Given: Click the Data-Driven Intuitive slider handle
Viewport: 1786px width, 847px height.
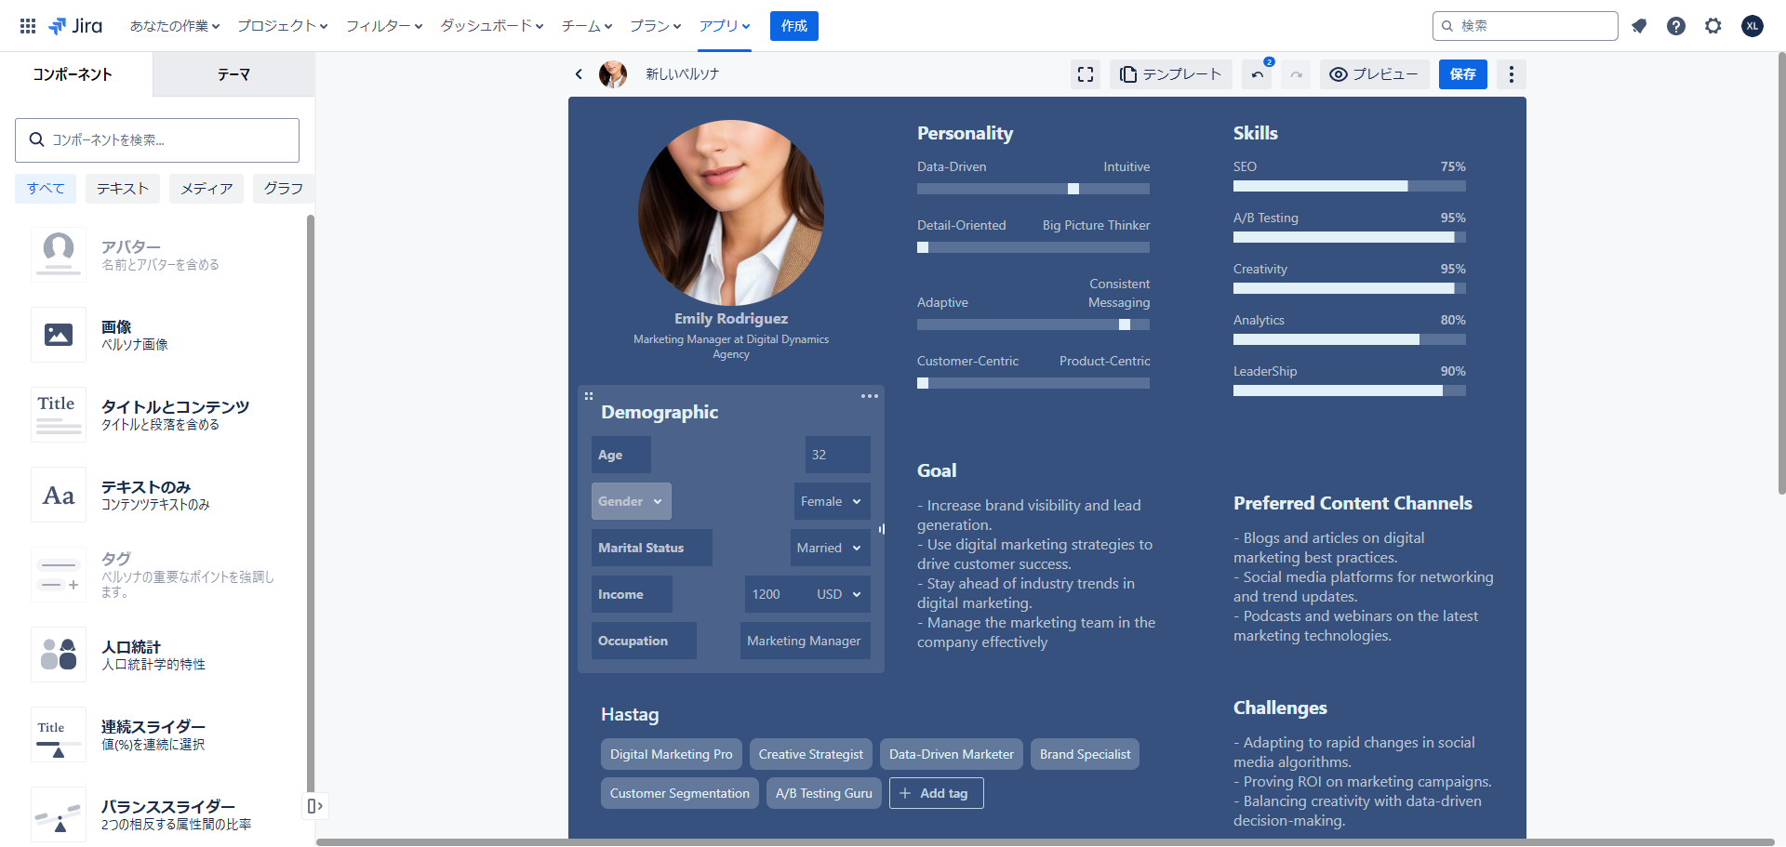Looking at the screenshot, I should 1073,189.
